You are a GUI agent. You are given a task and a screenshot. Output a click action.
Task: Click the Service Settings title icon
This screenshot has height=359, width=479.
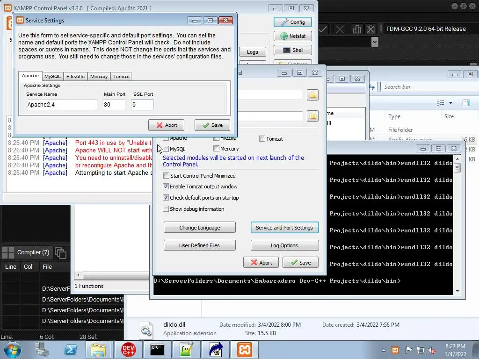tap(20, 20)
